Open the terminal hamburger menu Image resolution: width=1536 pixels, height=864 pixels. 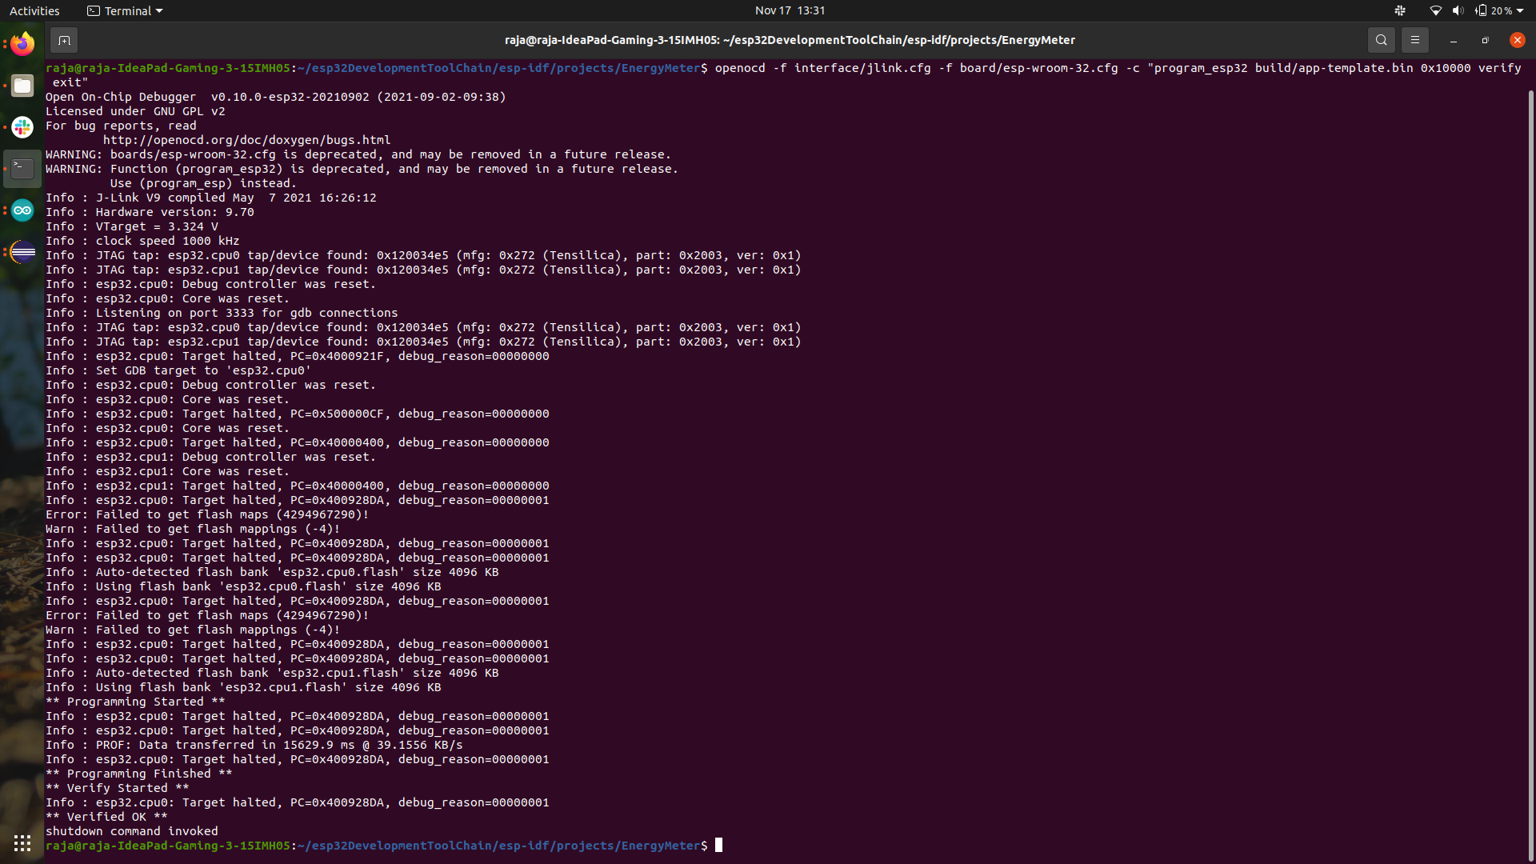pos(1414,40)
